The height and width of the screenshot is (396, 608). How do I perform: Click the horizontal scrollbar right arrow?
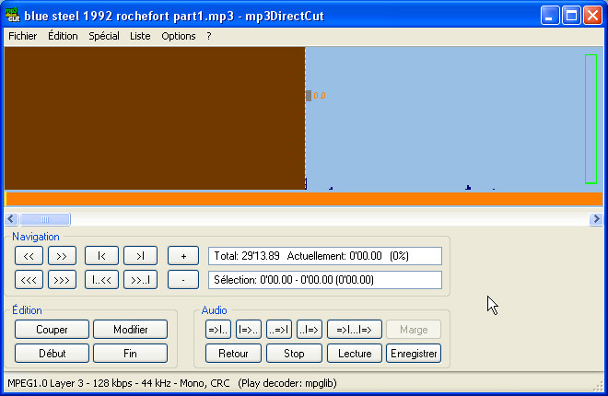(x=596, y=219)
